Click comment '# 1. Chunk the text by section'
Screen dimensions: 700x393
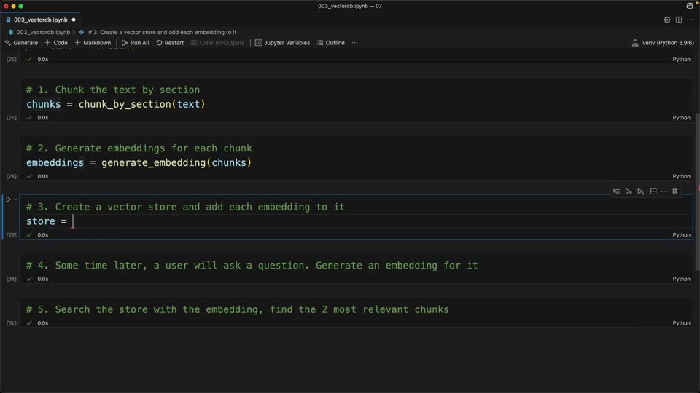coord(113,90)
